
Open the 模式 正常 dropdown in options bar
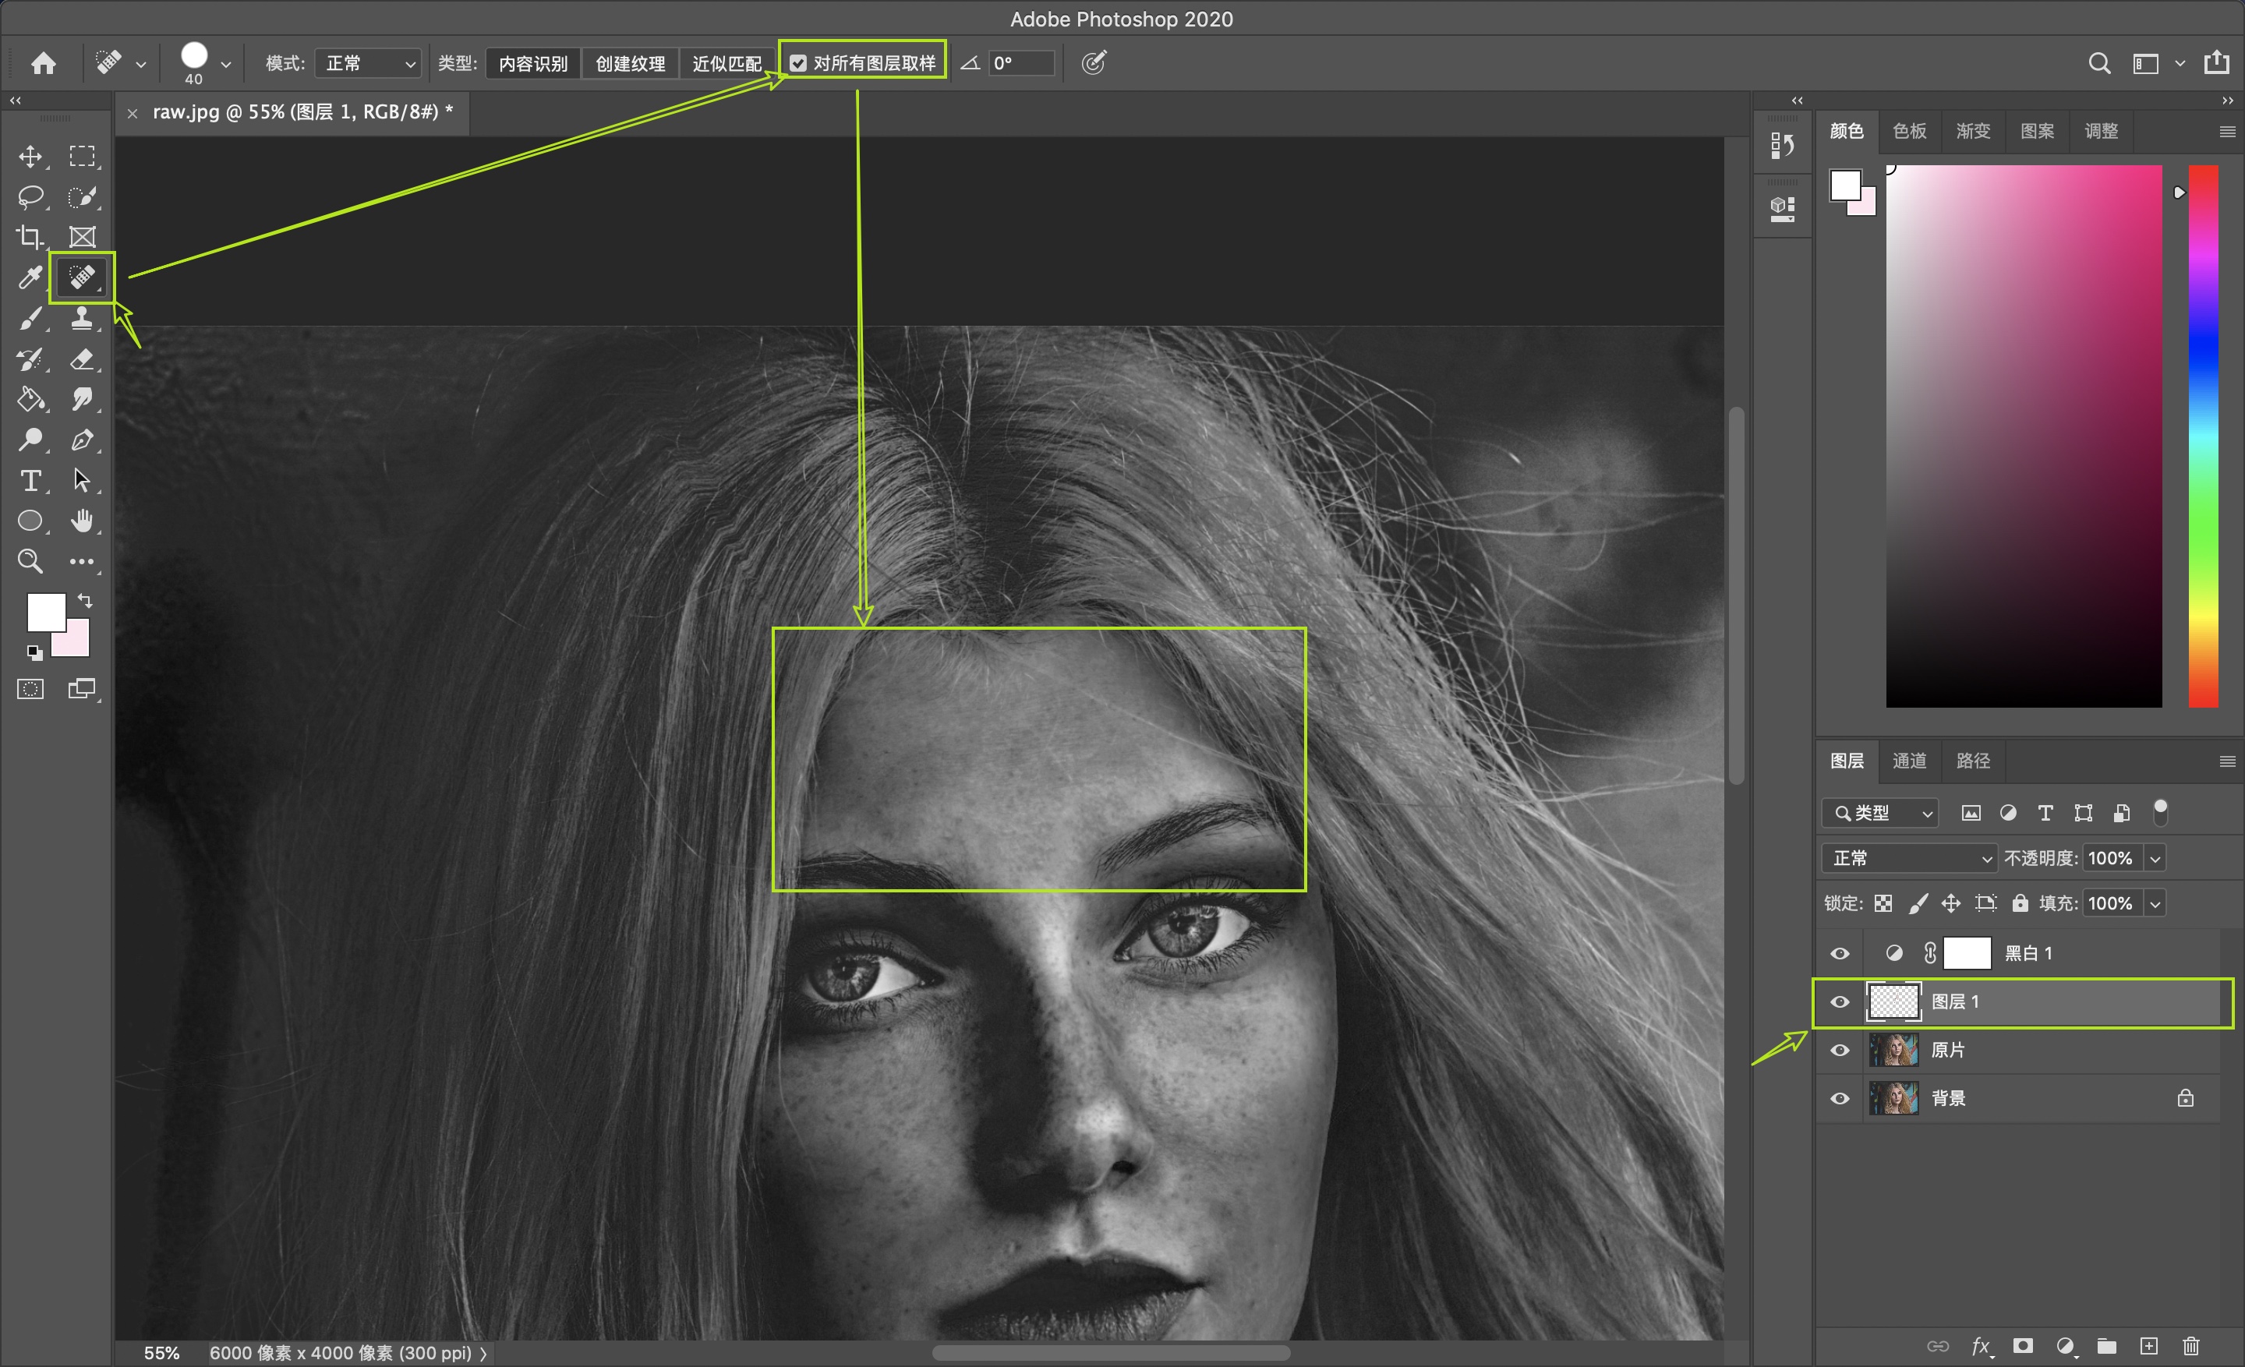pyautogui.click(x=369, y=63)
